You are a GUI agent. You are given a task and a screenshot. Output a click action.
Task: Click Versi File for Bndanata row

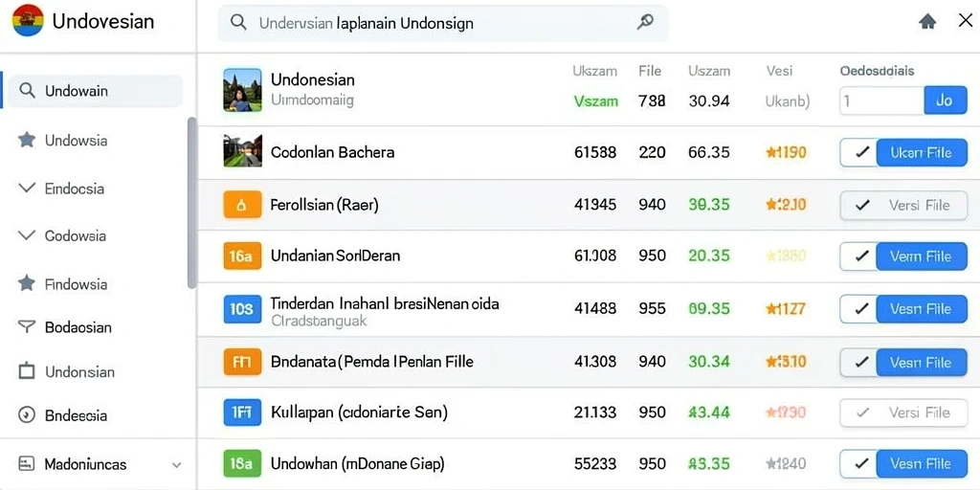[922, 363]
